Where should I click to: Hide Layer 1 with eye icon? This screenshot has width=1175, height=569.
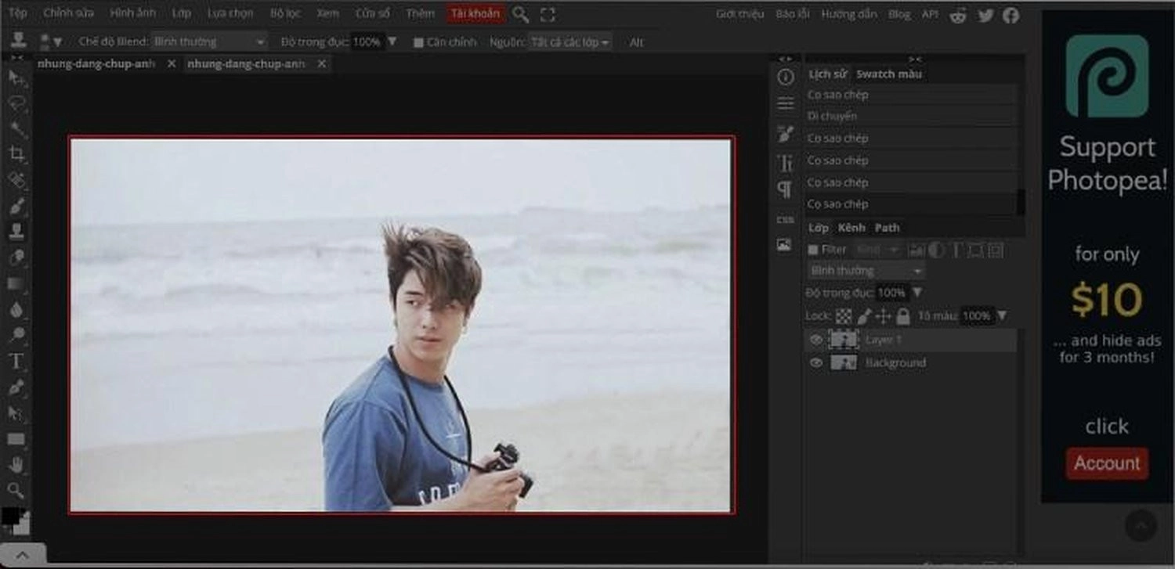tap(816, 340)
